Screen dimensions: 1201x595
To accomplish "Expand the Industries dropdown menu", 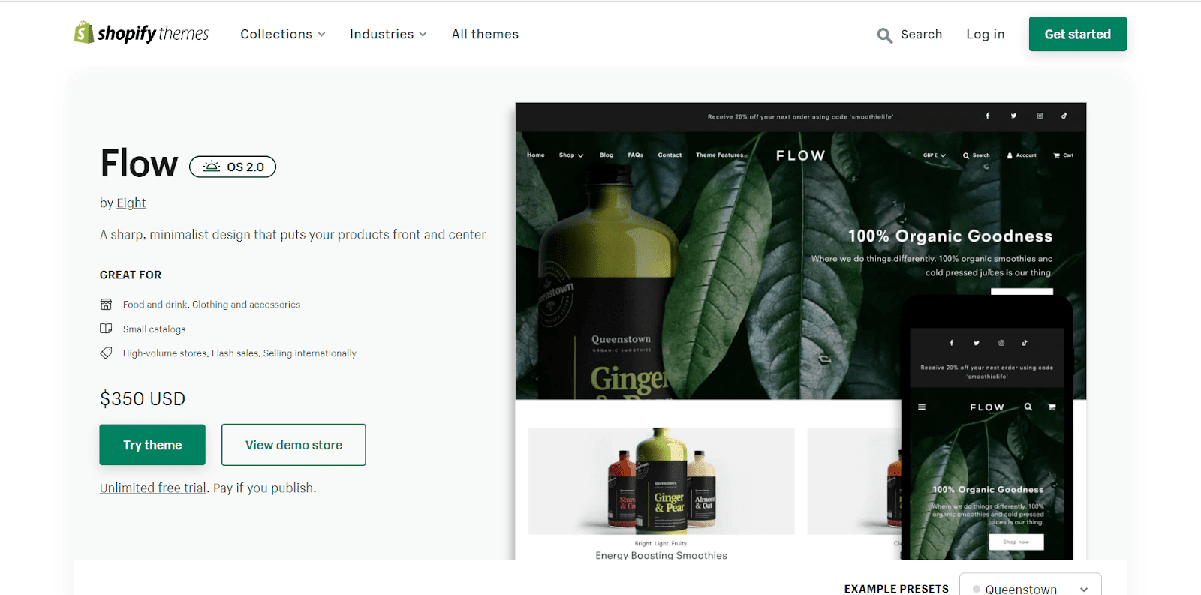I will click(388, 34).
